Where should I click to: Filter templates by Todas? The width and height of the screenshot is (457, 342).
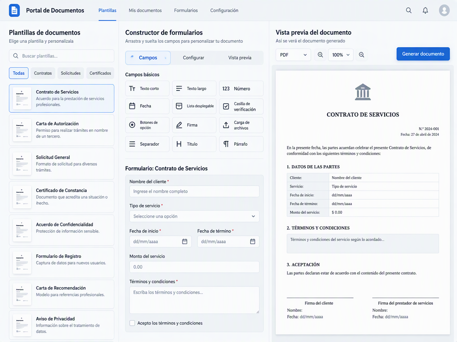point(19,73)
